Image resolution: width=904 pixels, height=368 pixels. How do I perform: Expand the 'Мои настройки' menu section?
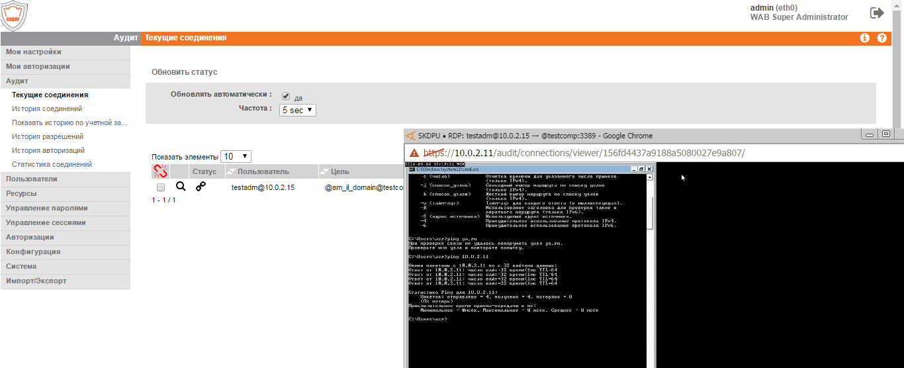[x=65, y=52]
